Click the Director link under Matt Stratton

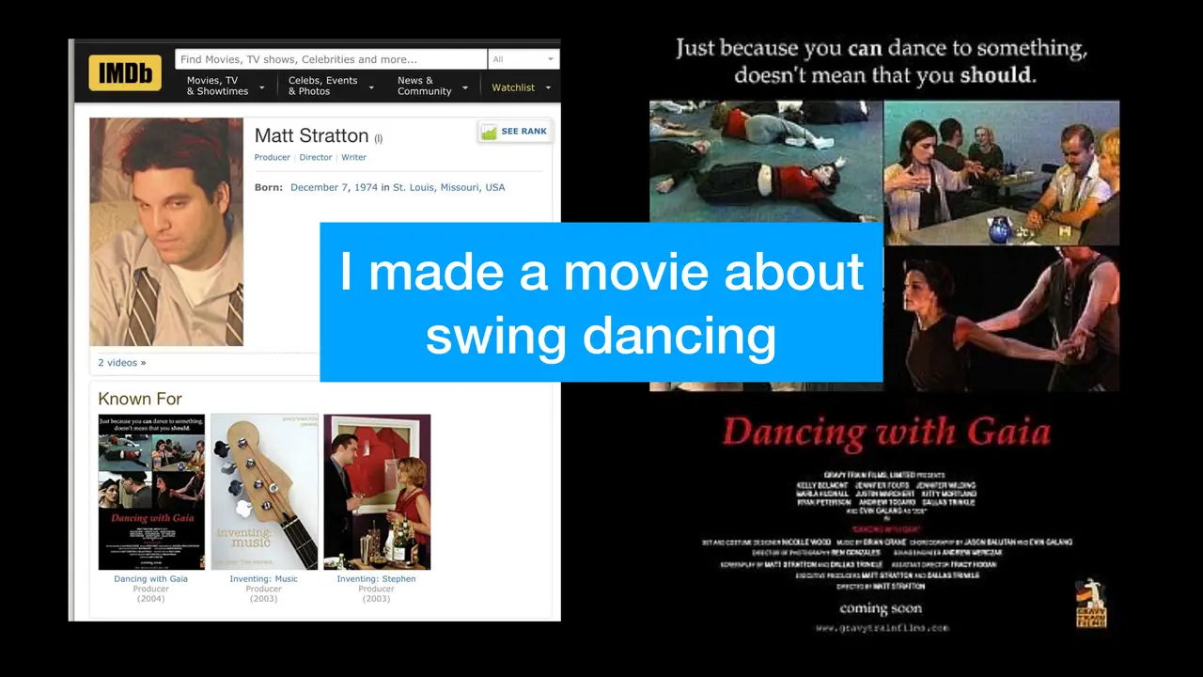[316, 157]
